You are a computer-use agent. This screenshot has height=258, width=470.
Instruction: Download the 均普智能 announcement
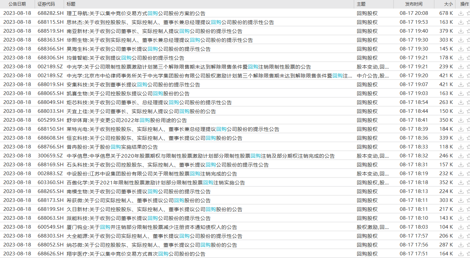pyautogui.click(x=461, y=58)
